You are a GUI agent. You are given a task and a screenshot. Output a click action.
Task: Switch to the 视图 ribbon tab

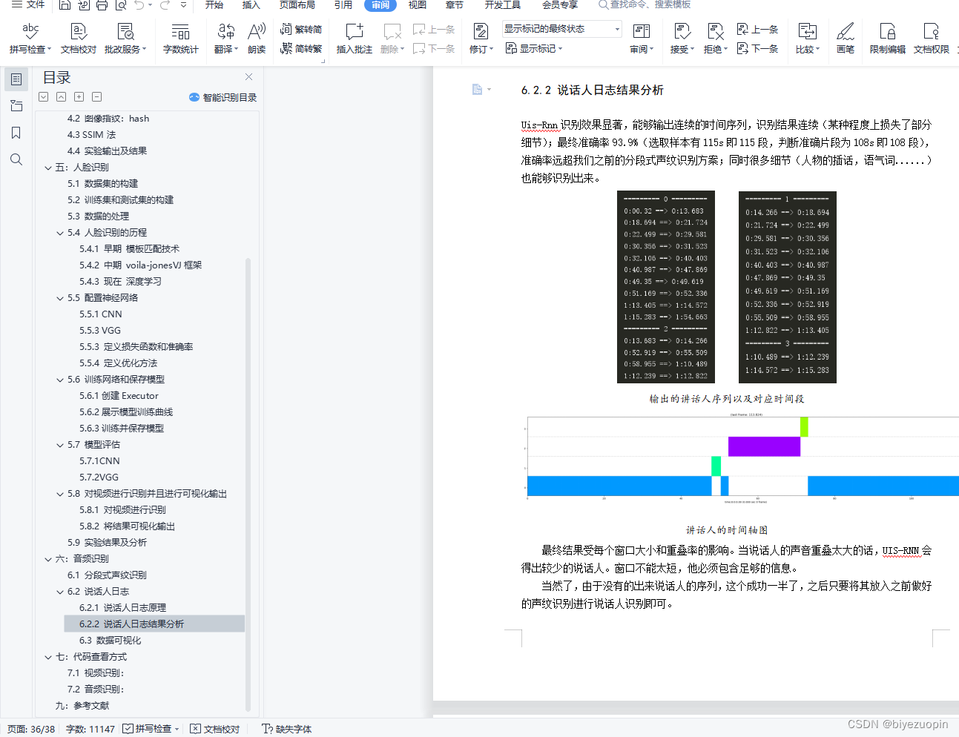tap(417, 6)
